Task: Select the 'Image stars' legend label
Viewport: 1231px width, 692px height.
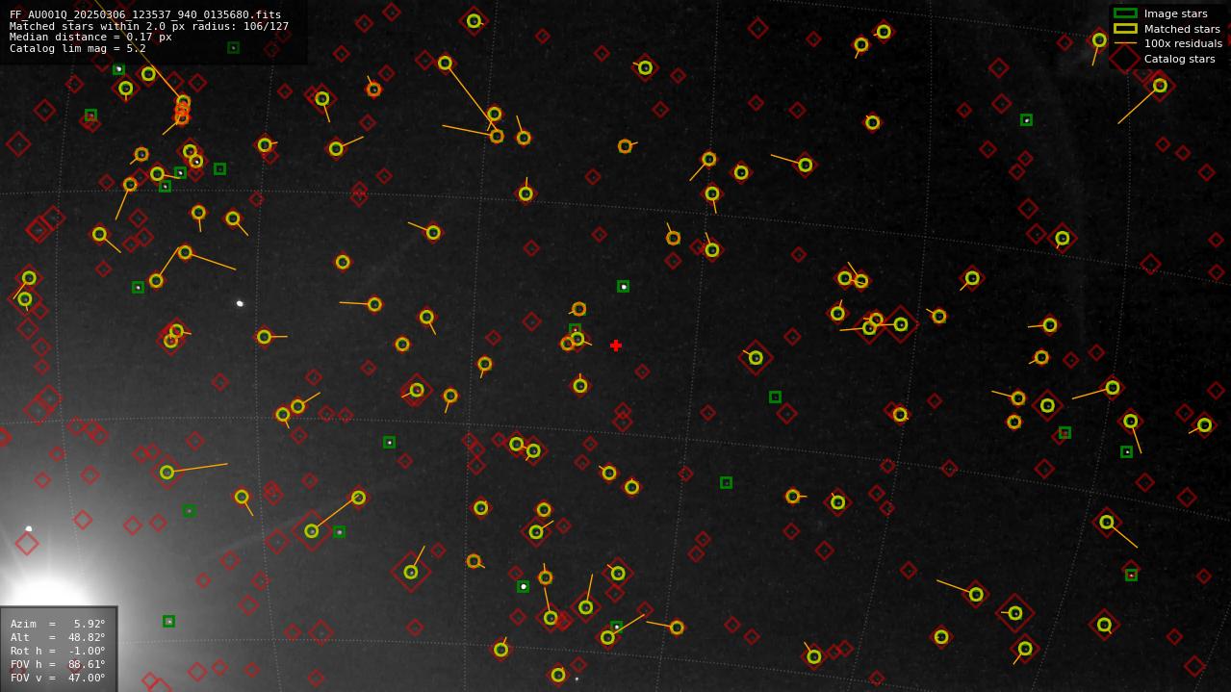Action: tap(1175, 13)
